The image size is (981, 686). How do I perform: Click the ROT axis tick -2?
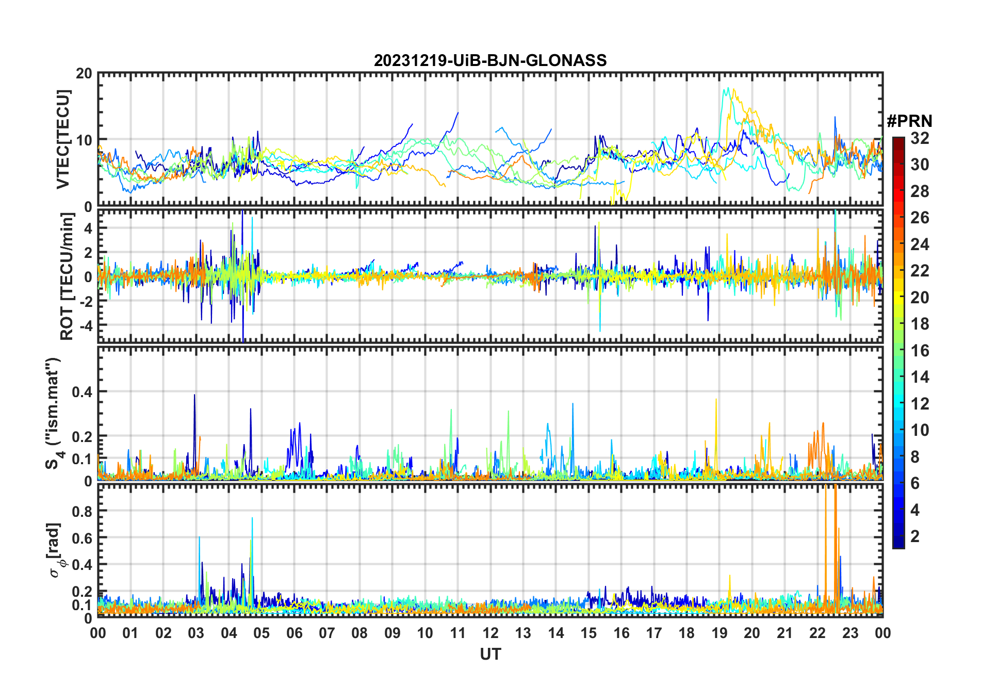pos(86,301)
